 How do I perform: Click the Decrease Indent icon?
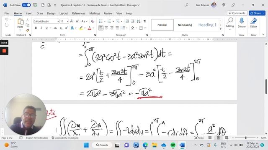click(x=127, y=21)
